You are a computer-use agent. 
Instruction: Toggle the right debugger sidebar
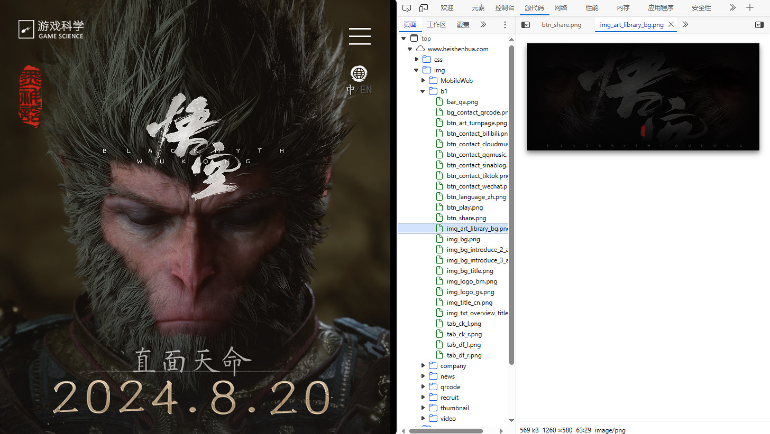click(x=759, y=25)
